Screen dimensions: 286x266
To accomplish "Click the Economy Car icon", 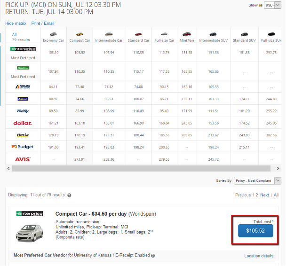I will coord(53,34).
